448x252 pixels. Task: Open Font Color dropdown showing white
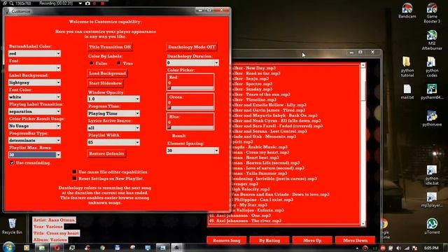pyautogui.click(x=34, y=97)
